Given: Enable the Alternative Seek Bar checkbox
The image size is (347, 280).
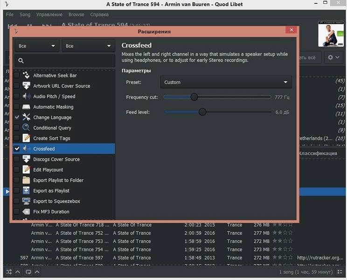Looking at the screenshot, I should coord(17,75).
